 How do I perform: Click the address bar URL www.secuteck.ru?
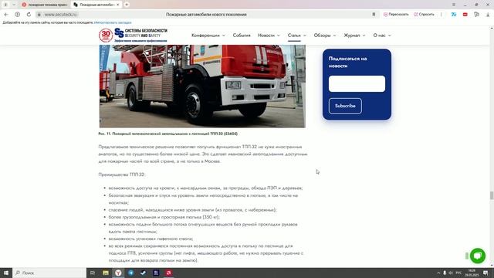pos(60,15)
